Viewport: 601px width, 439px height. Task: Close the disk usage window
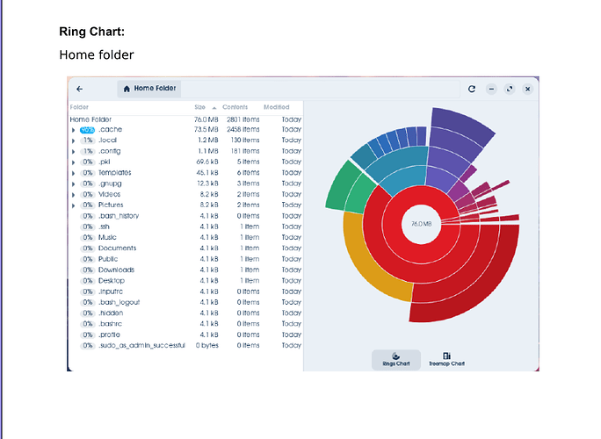pos(528,89)
